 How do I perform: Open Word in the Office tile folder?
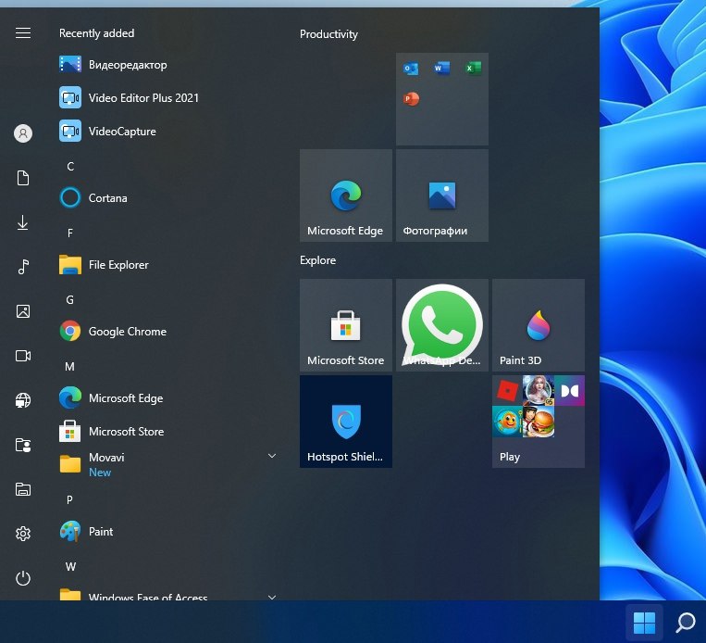point(441,69)
